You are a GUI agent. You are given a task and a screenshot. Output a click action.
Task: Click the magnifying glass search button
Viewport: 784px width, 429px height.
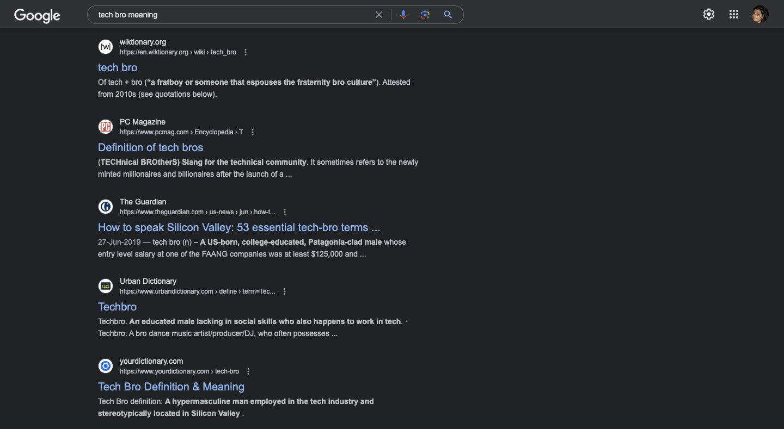448,15
